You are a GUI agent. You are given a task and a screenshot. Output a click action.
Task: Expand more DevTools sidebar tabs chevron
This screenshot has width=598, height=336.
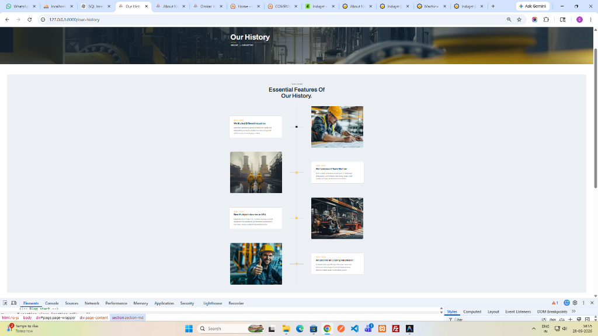point(573,311)
